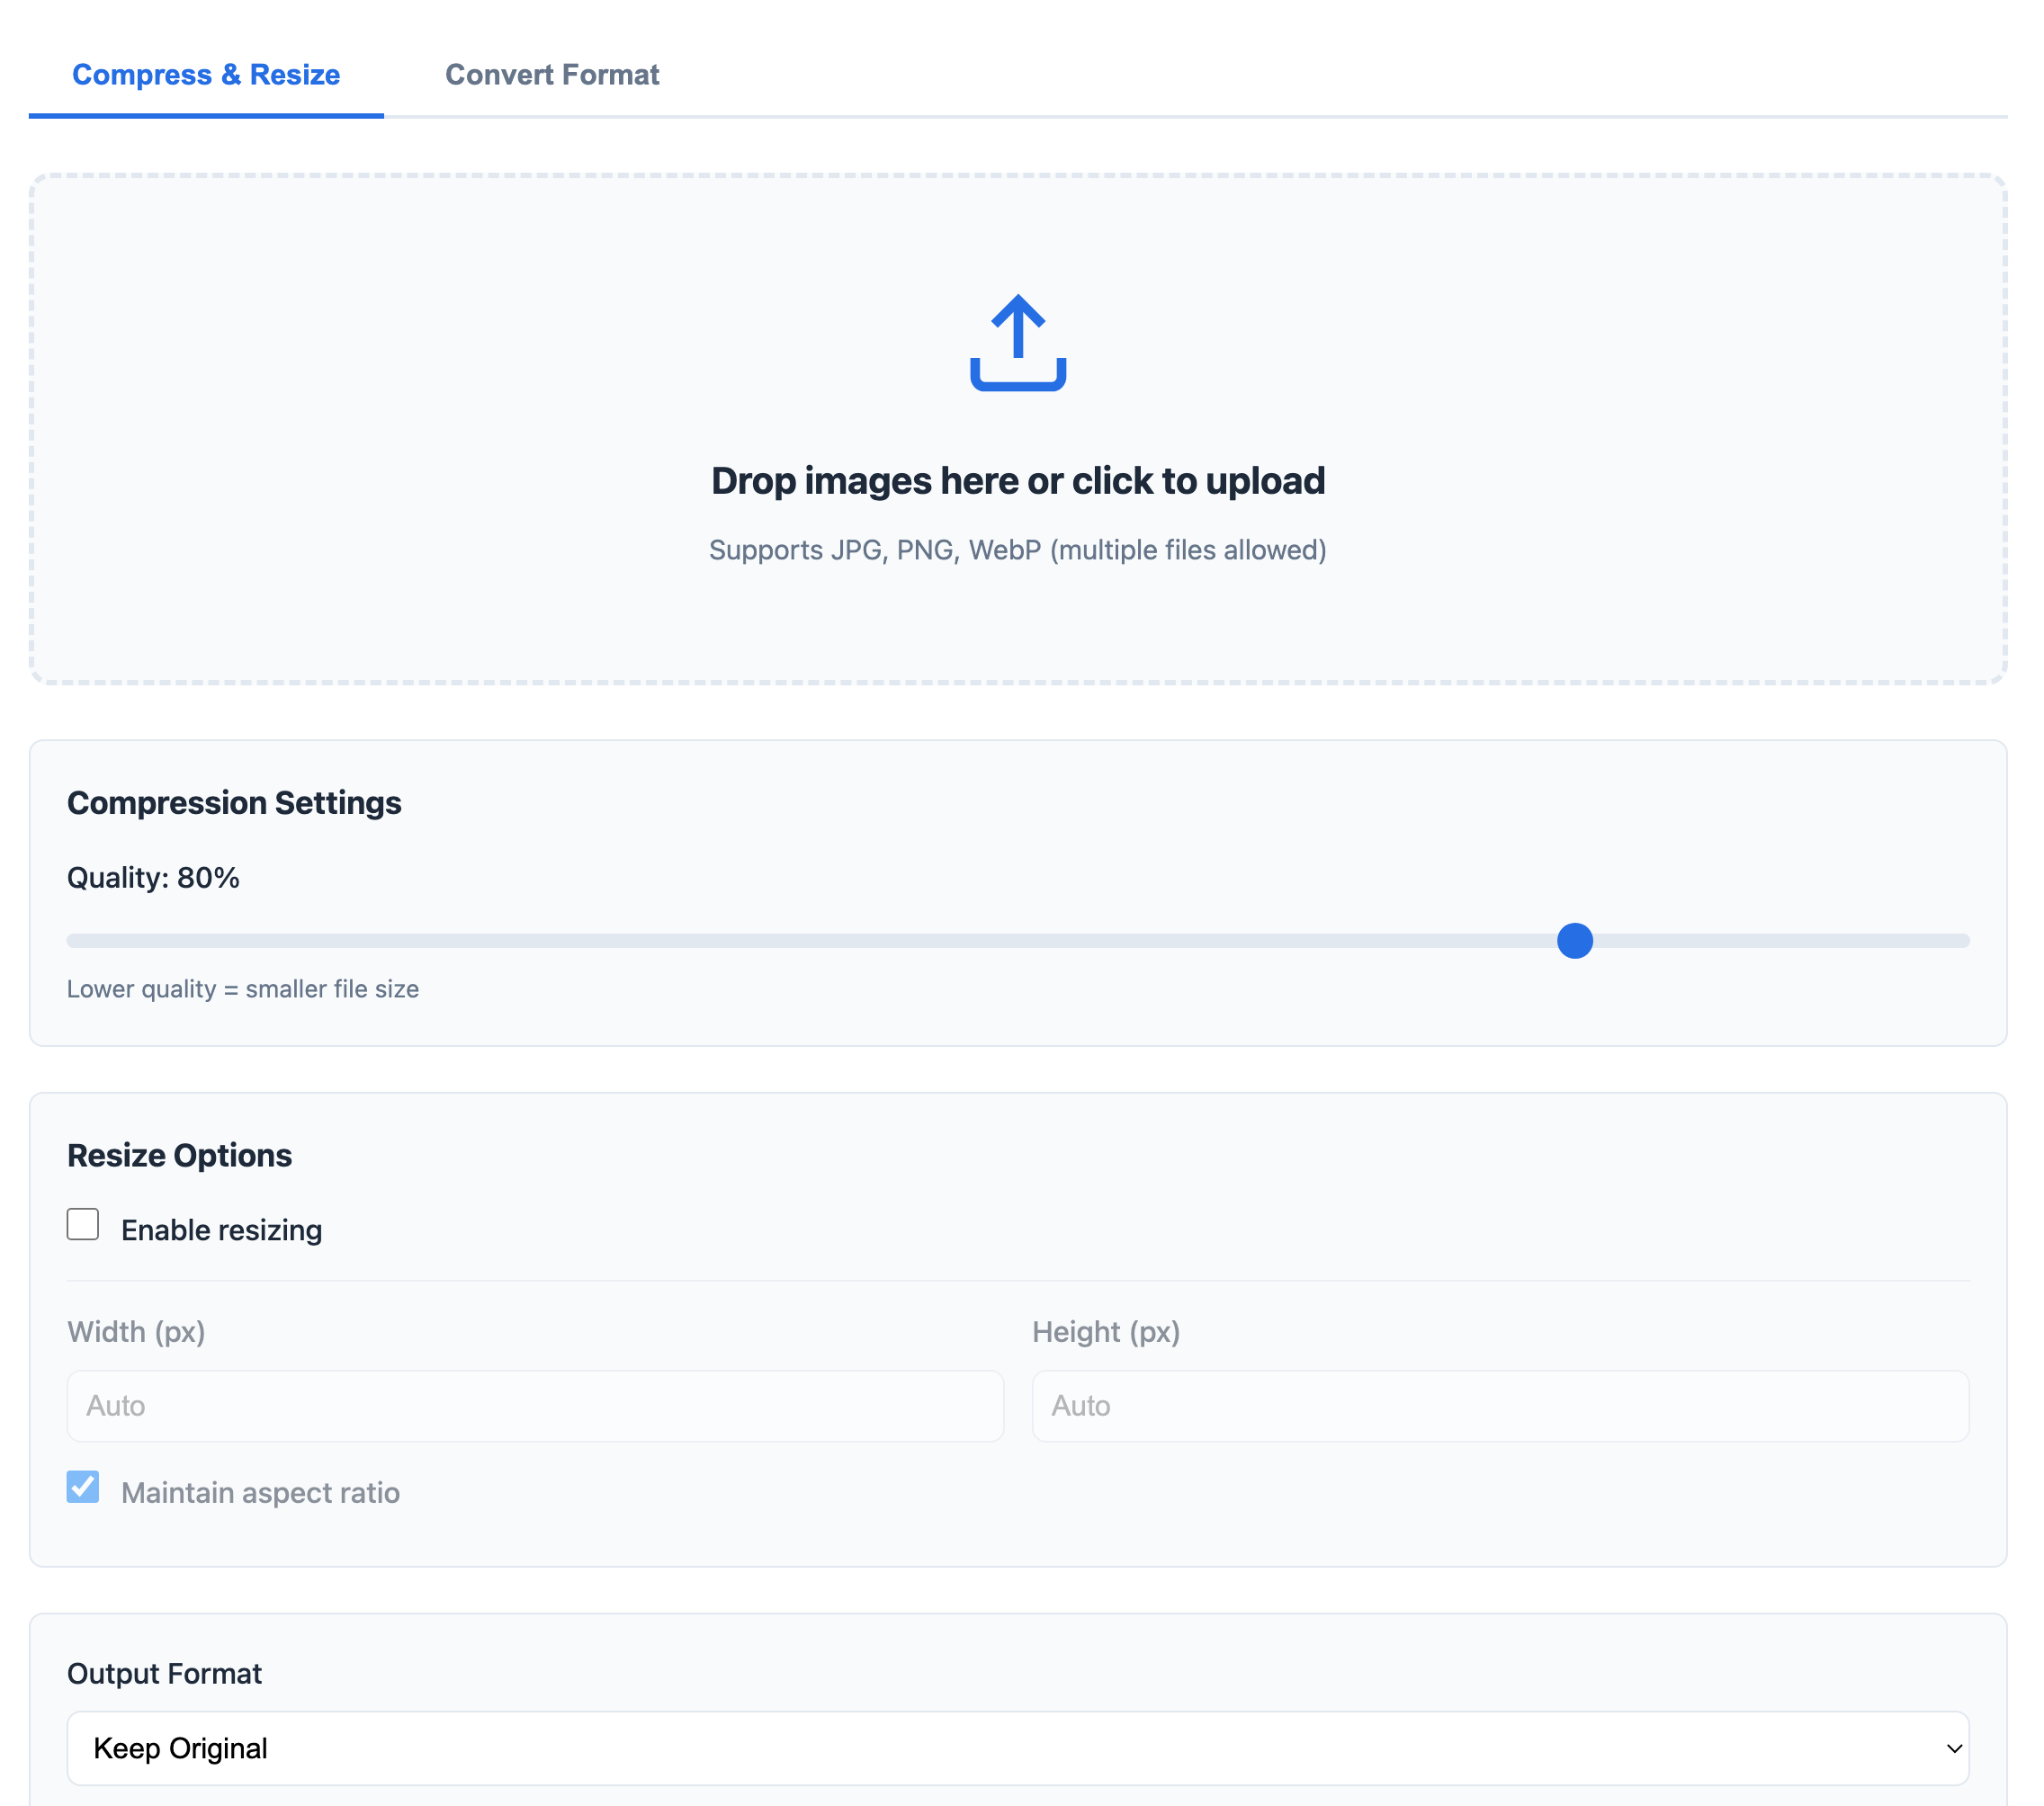Focus the Width (px) input field

(x=535, y=1406)
